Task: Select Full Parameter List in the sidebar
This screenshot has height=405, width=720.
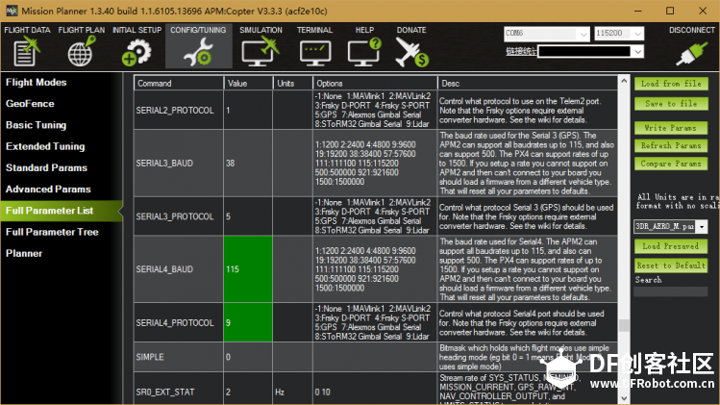Action: 62,211
